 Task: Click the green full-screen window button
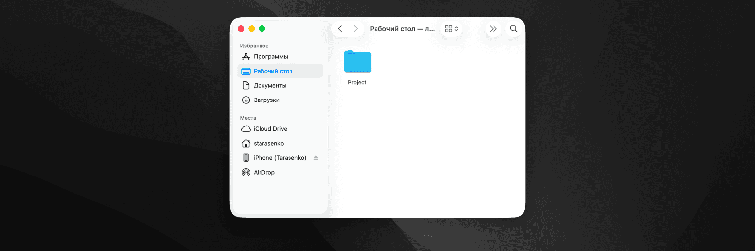[262, 29]
